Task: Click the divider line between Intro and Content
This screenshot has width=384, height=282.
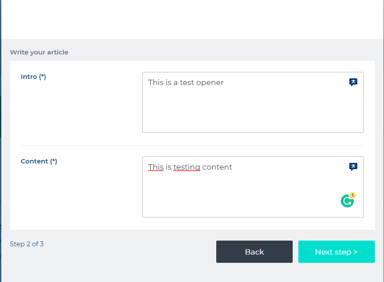Action: click(x=192, y=145)
